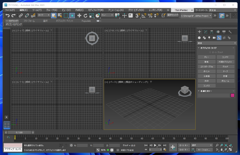Select Shapes category icon
The height and width of the screenshot is (155, 240).
pos(204,38)
